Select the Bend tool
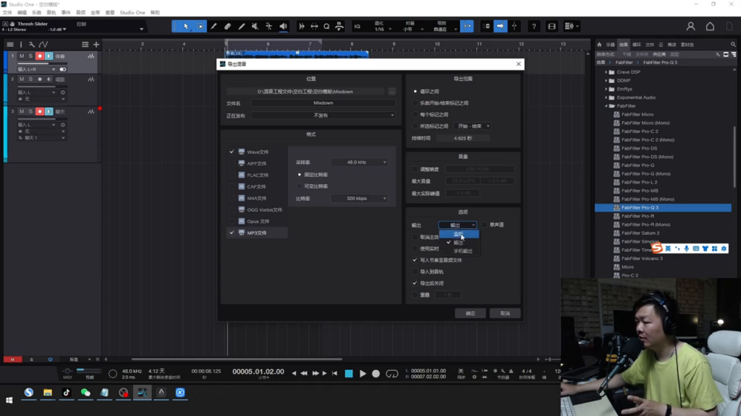The height and width of the screenshot is (416, 741). [x=269, y=27]
